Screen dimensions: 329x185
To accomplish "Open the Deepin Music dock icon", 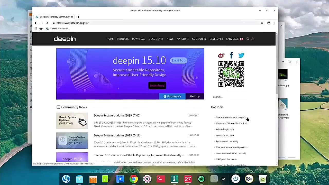I will coord(106,179).
